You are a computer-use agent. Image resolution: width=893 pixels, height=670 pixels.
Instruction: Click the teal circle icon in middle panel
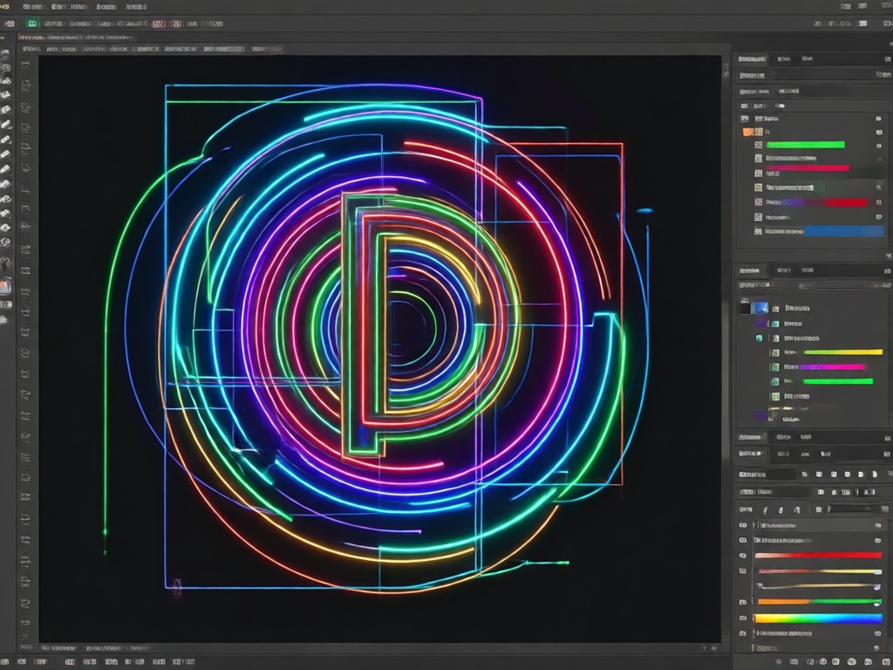point(760,338)
